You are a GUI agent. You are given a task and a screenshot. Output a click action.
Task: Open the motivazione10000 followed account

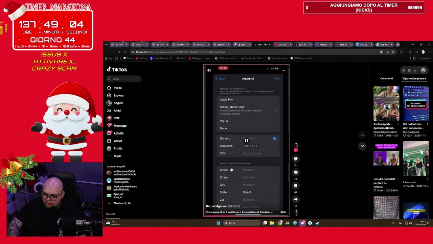(x=121, y=173)
